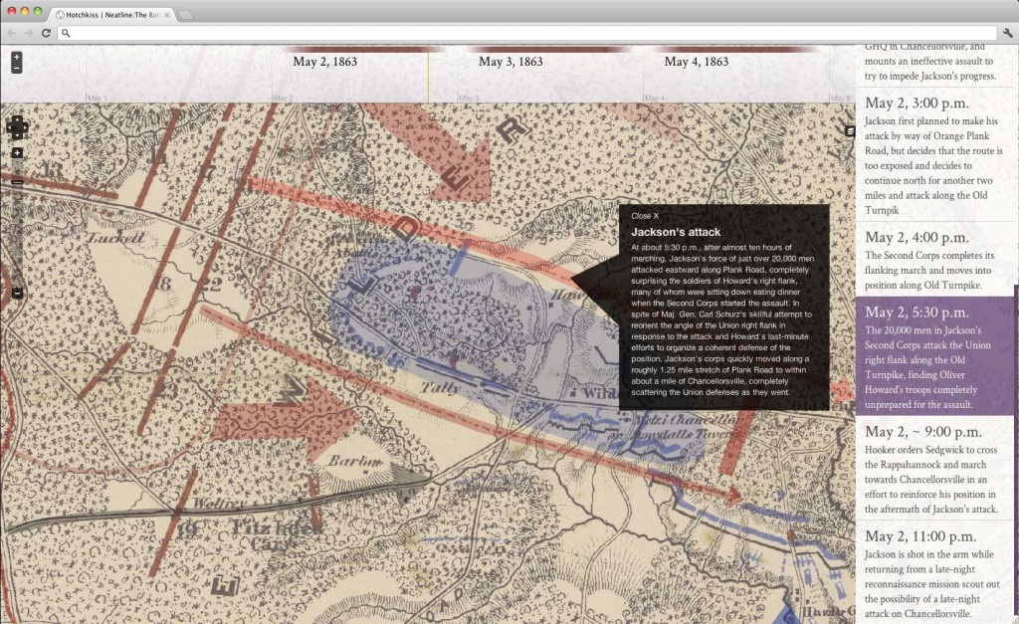Open the map layer switcher icon
This screenshot has height=624, width=1019.
[x=850, y=131]
